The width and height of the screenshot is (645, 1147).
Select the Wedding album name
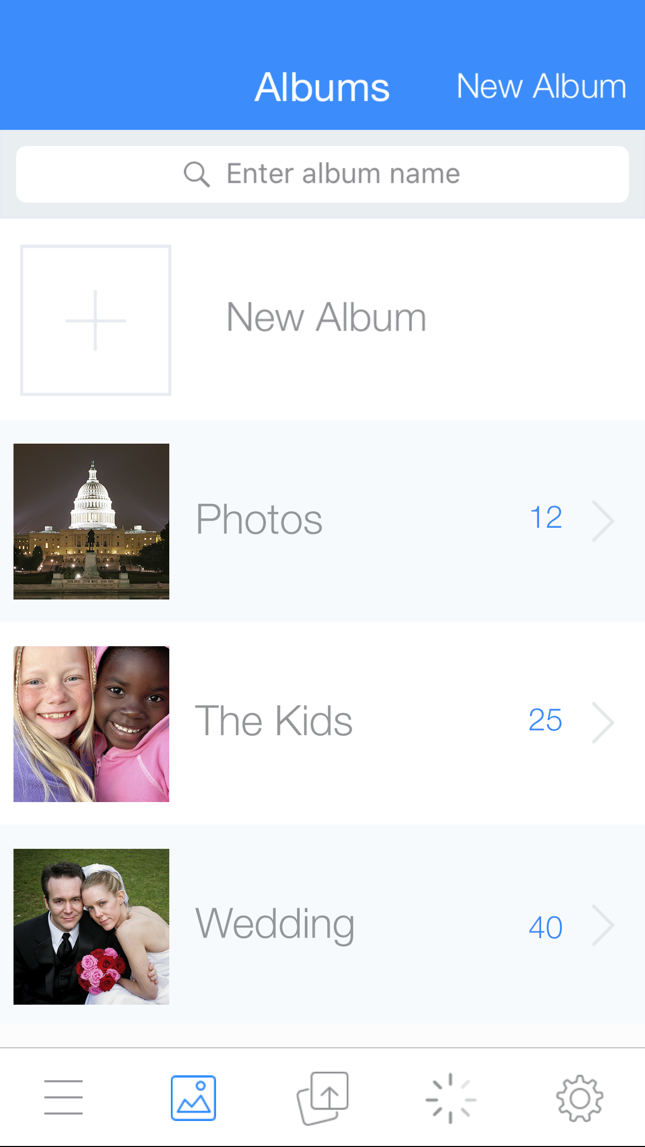[x=275, y=925]
